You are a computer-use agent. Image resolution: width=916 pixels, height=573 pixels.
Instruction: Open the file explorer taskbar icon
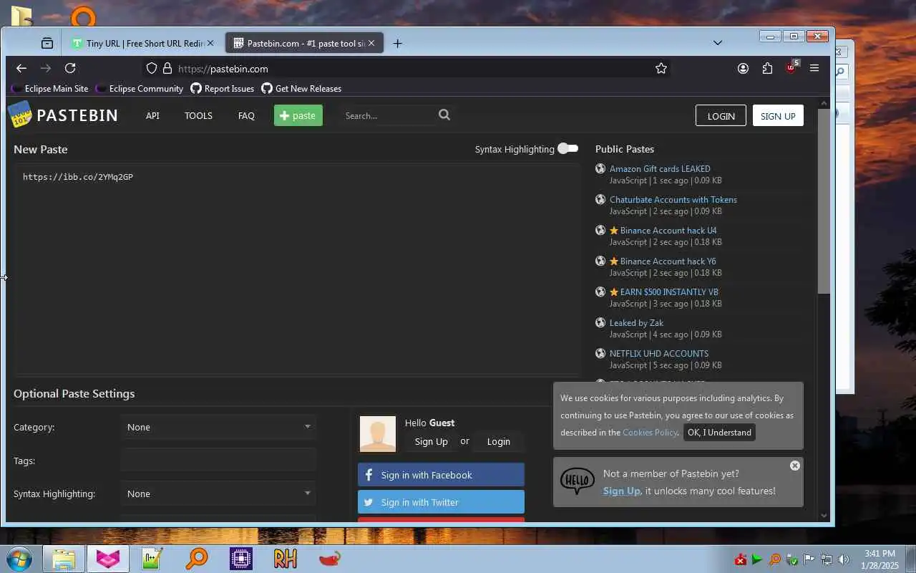(x=64, y=559)
